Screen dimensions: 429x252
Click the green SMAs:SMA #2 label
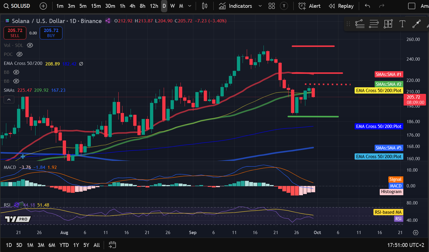pyautogui.click(x=389, y=84)
